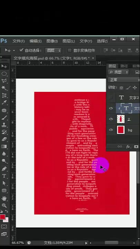Click the pixel layer filter icon

[x=137, y=72]
